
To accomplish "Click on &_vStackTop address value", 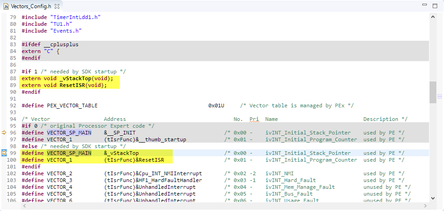I will click(x=121, y=153).
